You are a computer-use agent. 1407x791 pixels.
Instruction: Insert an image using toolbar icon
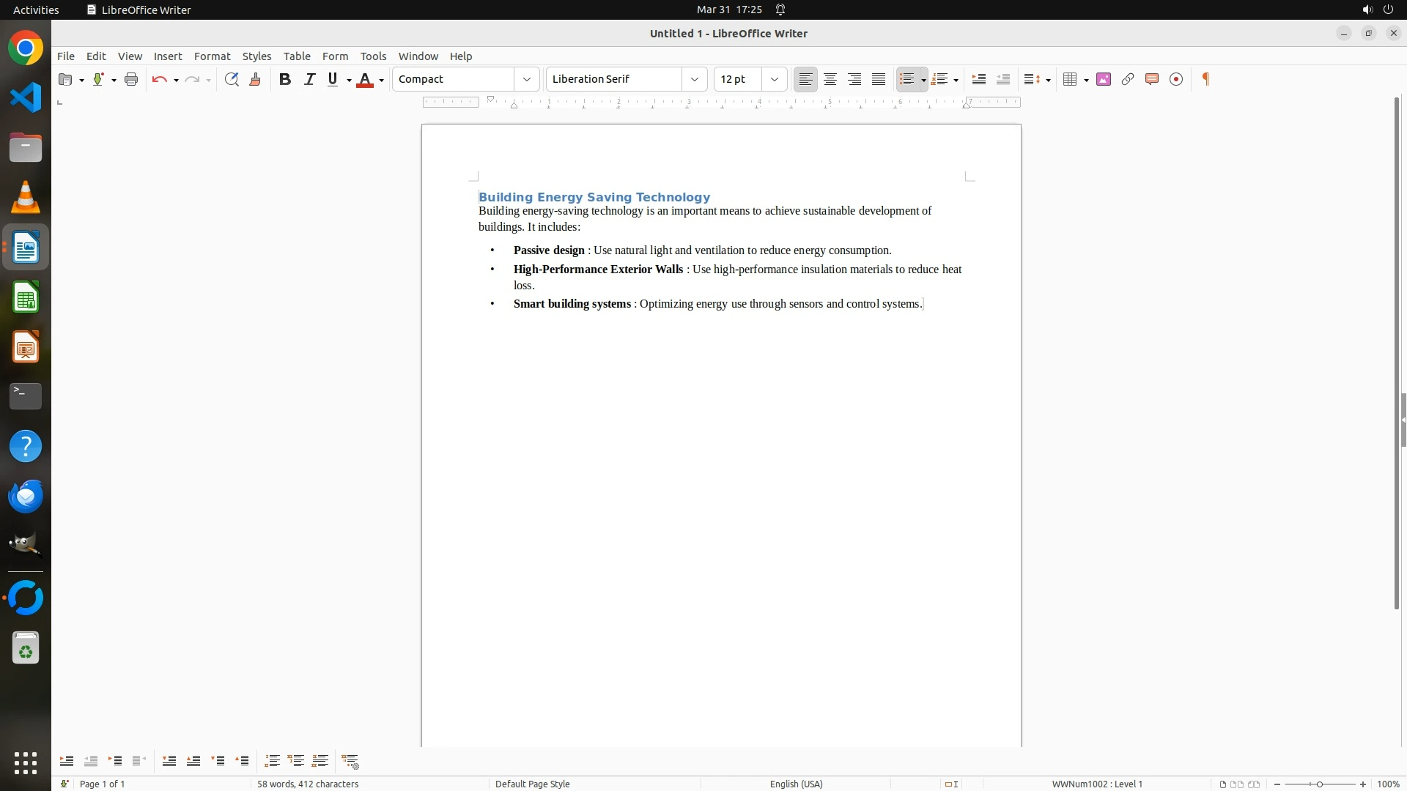click(1104, 79)
